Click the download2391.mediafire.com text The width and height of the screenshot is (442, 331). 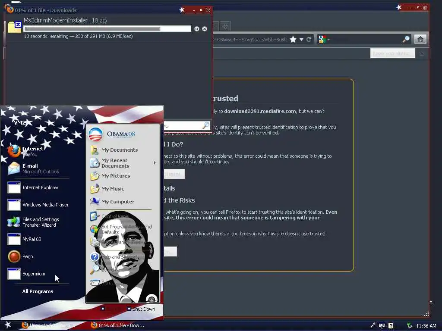[x=260, y=111]
